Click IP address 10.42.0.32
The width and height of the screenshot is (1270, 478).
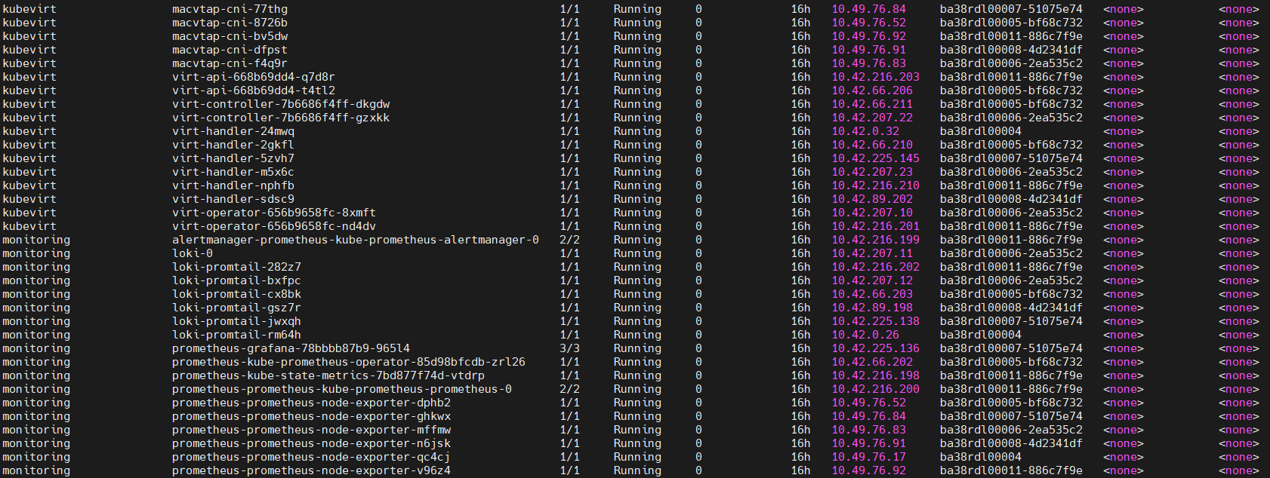(865, 131)
